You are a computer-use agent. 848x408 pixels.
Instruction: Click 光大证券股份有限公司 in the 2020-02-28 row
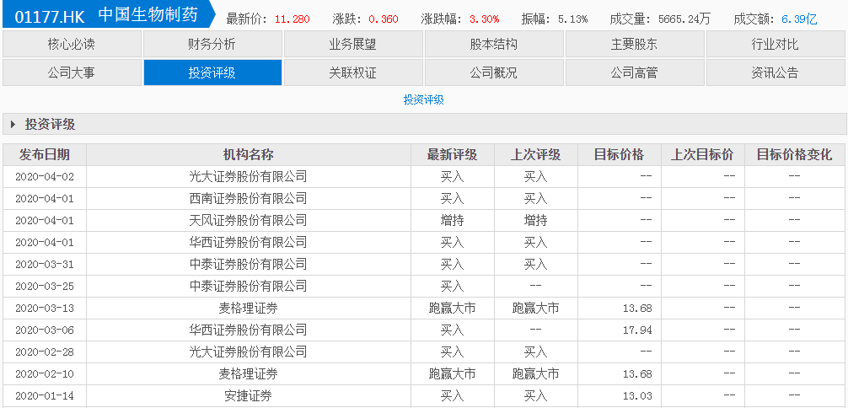(248, 352)
